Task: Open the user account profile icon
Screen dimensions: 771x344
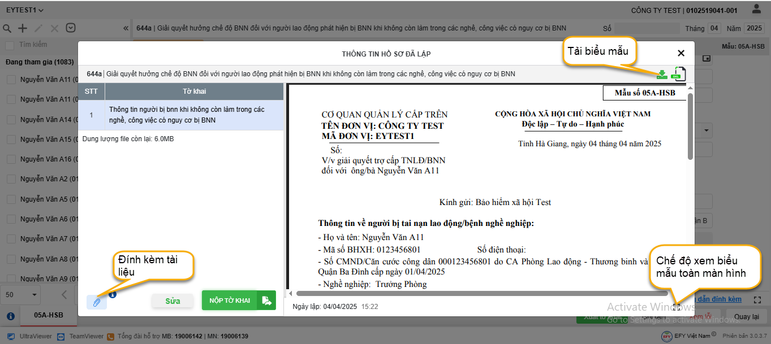Action: 756,10
